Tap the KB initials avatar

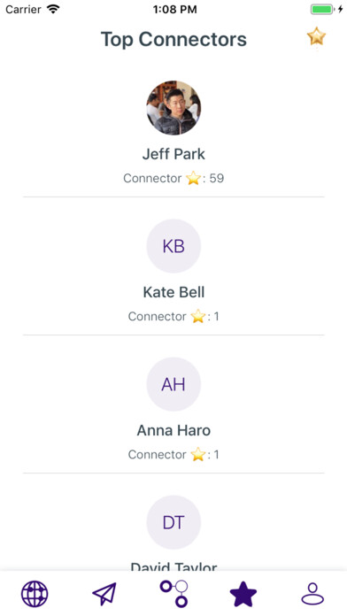pos(173,246)
